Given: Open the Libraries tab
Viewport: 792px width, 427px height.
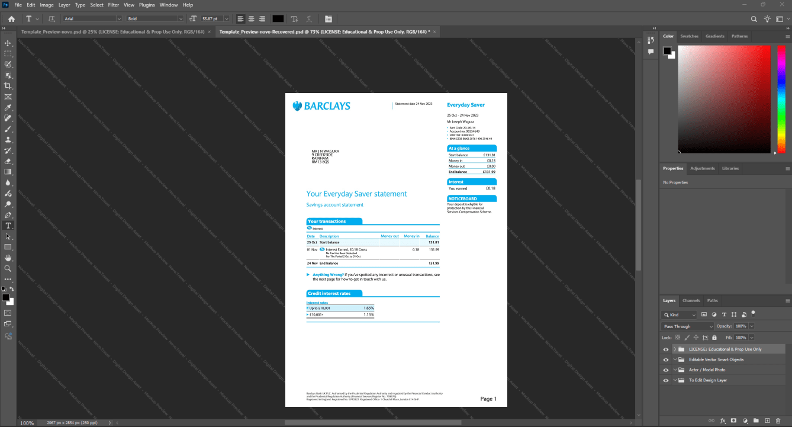Looking at the screenshot, I should click(x=730, y=168).
